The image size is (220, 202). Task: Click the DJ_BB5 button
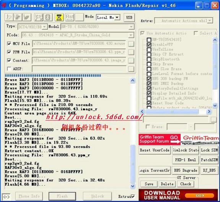209,171
